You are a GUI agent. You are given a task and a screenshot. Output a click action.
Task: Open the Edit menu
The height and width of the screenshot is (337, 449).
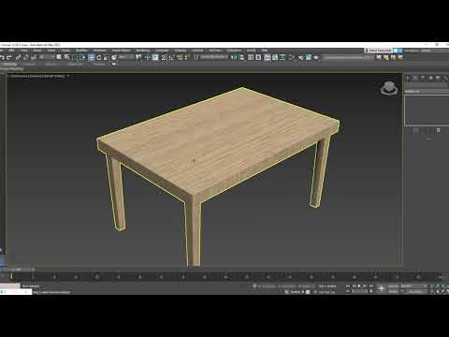(11, 51)
